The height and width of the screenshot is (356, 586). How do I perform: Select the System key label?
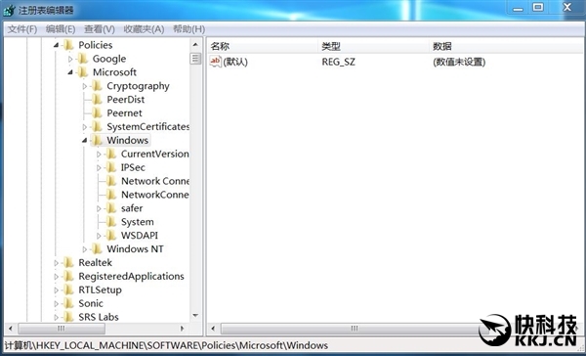(x=137, y=222)
